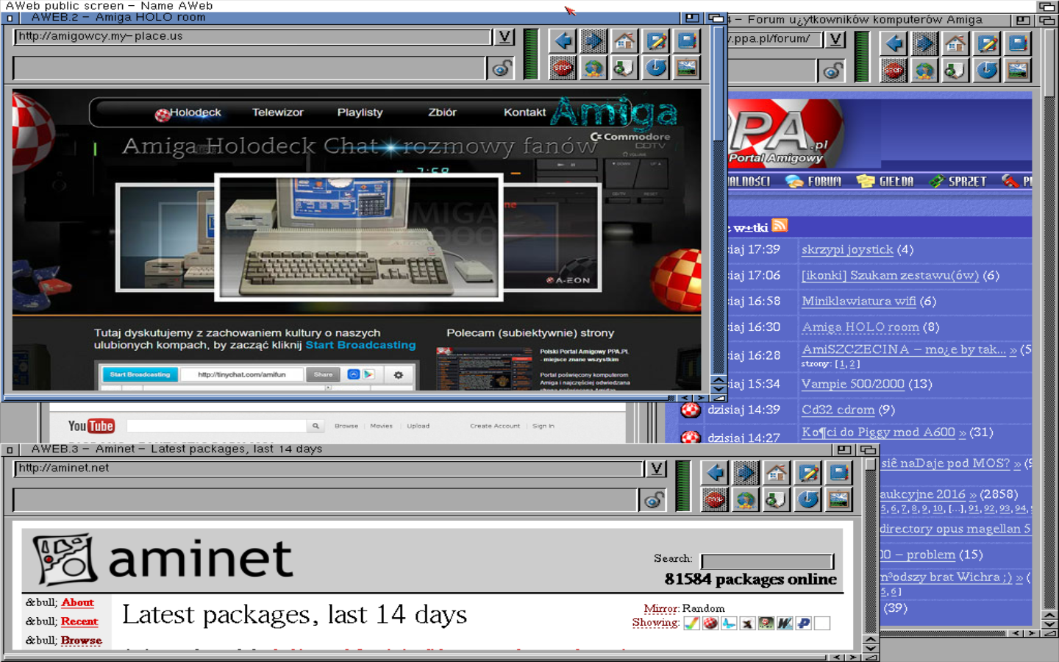Click network globe icon in AWEB.3 Aminet window

point(746,500)
